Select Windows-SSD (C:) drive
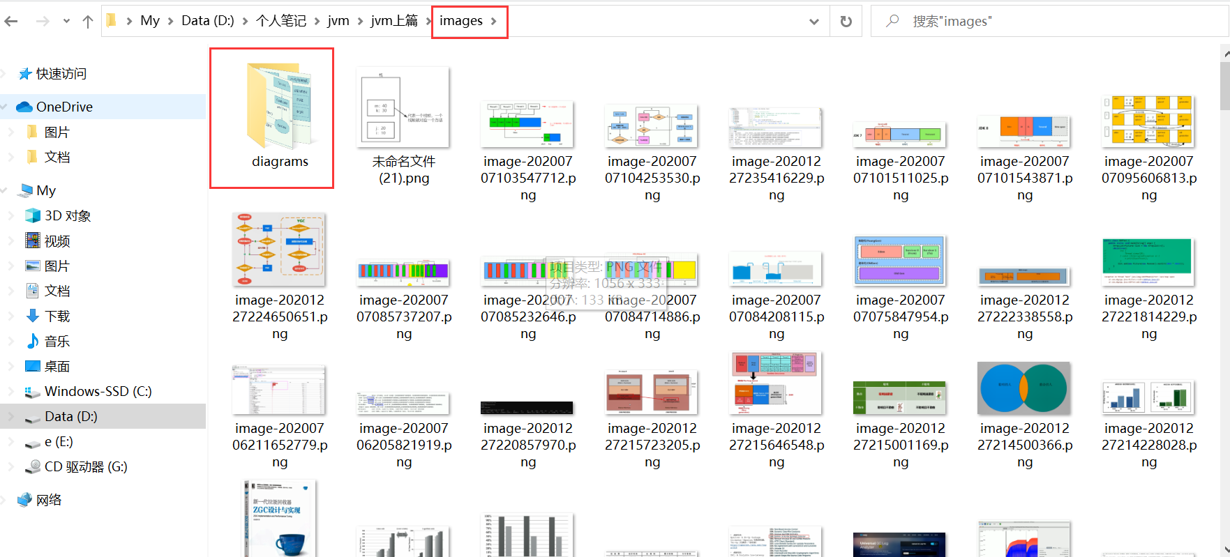1230x557 pixels. coord(98,392)
